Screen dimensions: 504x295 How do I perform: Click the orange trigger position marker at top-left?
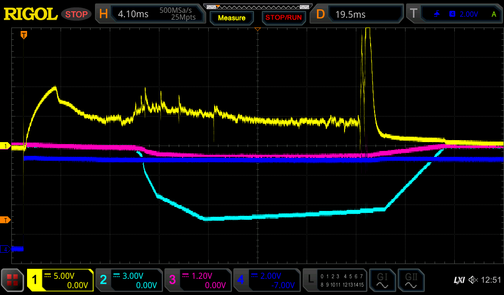(23, 35)
